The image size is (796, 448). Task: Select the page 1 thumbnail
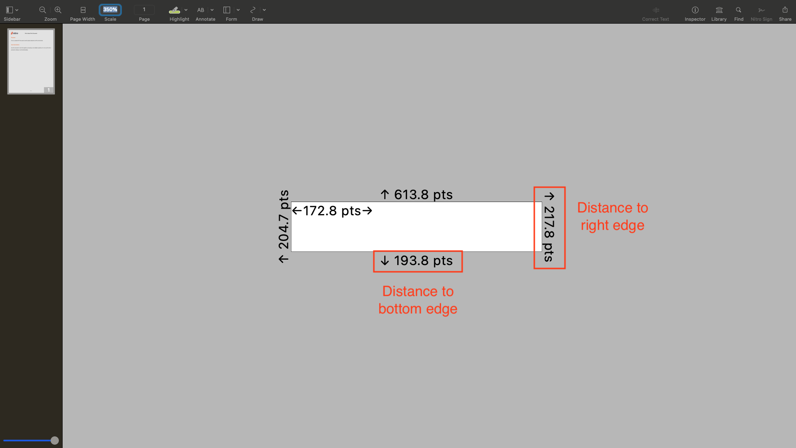(x=31, y=61)
